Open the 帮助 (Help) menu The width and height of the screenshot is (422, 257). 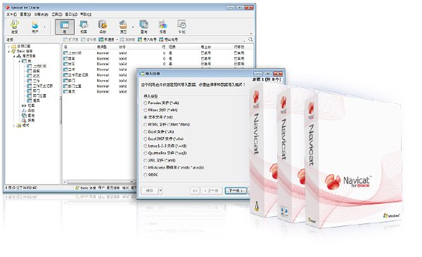coord(86,14)
